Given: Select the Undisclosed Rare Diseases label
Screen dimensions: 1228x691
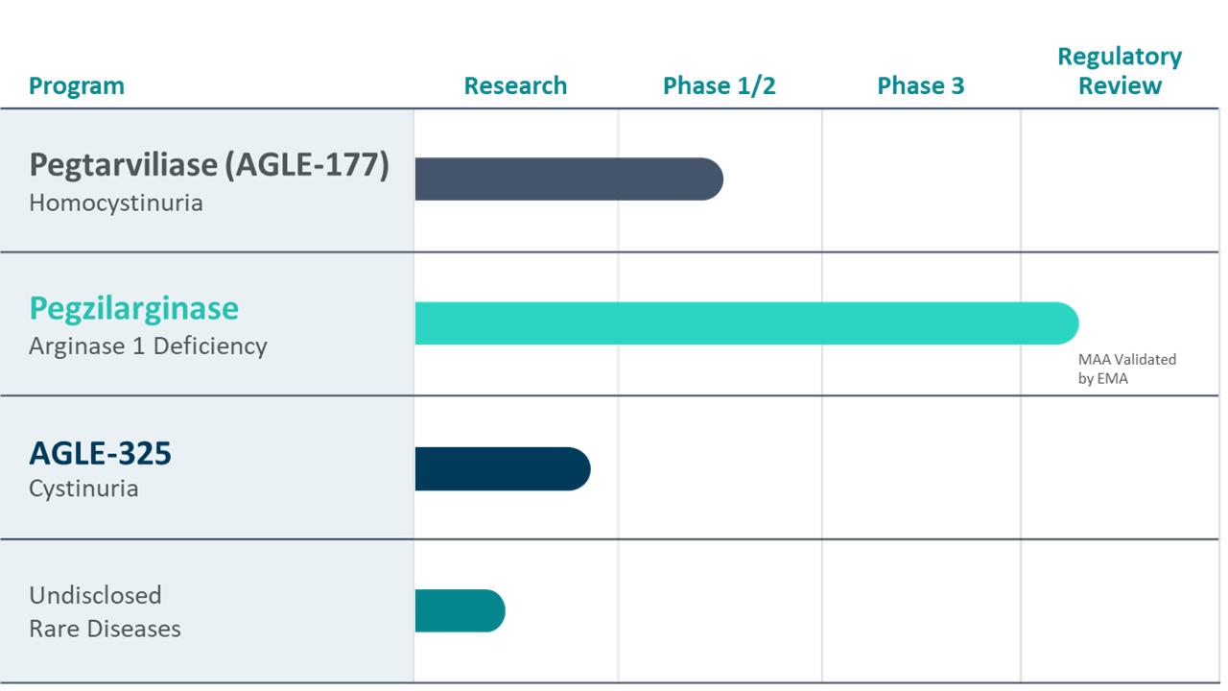Looking at the screenshot, I should pyautogui.click(x=105, y=611).
